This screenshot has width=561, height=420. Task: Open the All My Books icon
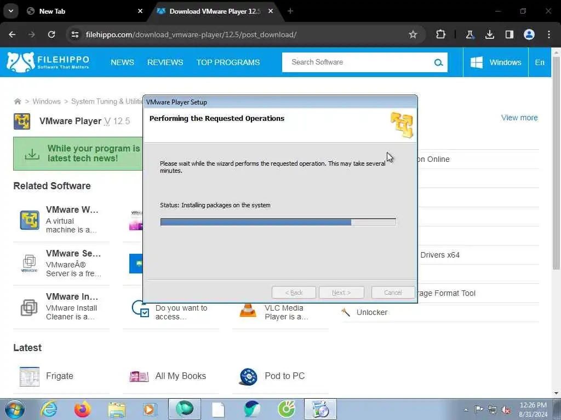[x=139, y=376]
